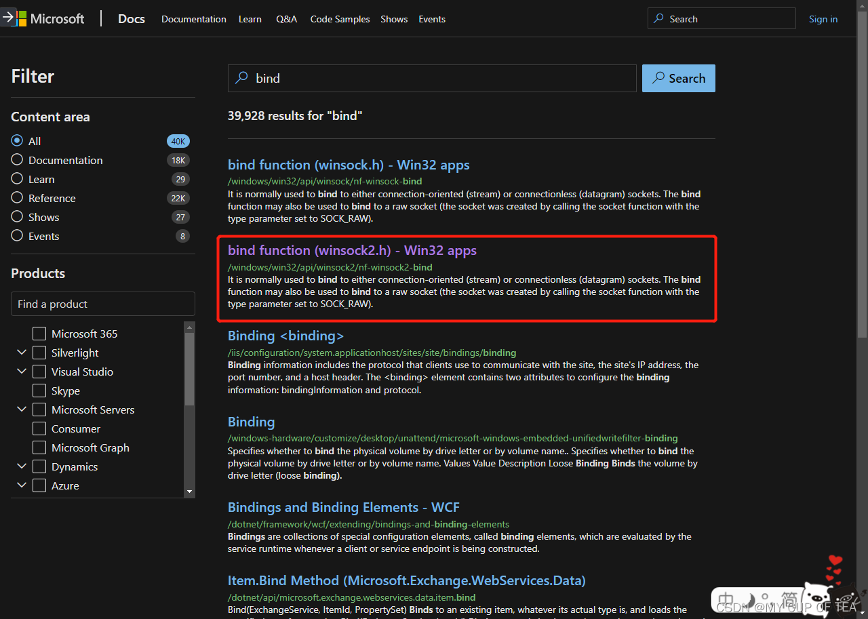This screenshot has width=868, height=619.
Task: Open the Docs home link
Action: (132, 19)
